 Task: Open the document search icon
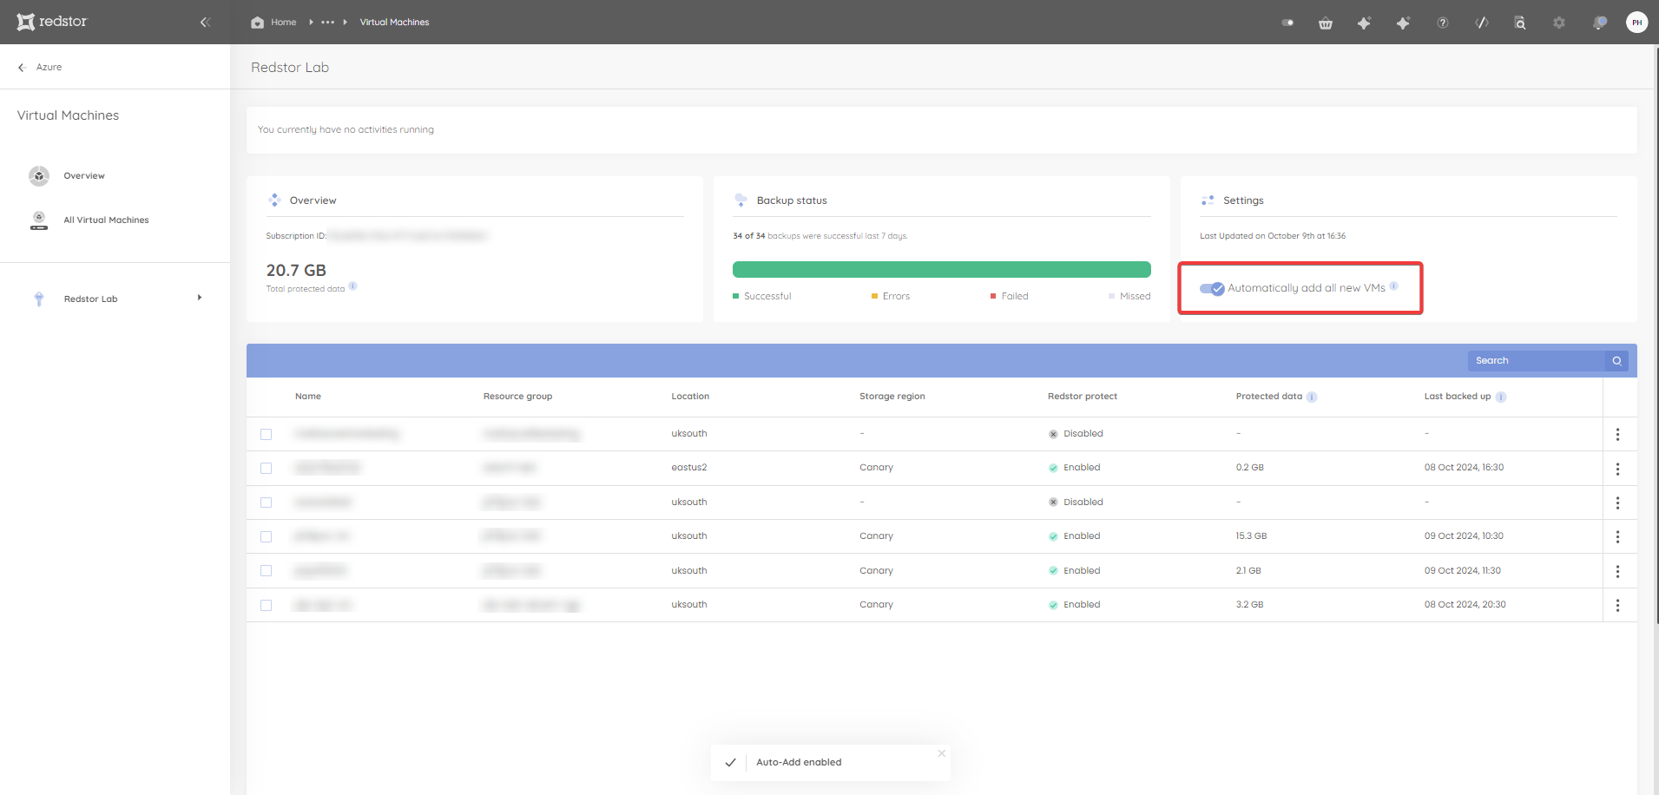pos(1520,23)
